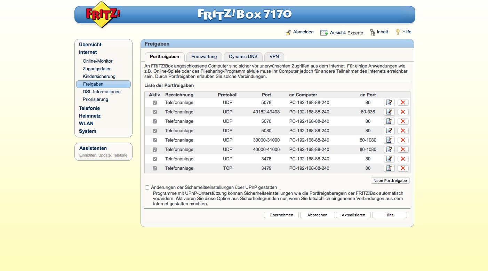This screenshot has height=271, width=488.
Task: Go to Zugangsdaten in the sidebar
Action: coord(97,69)
